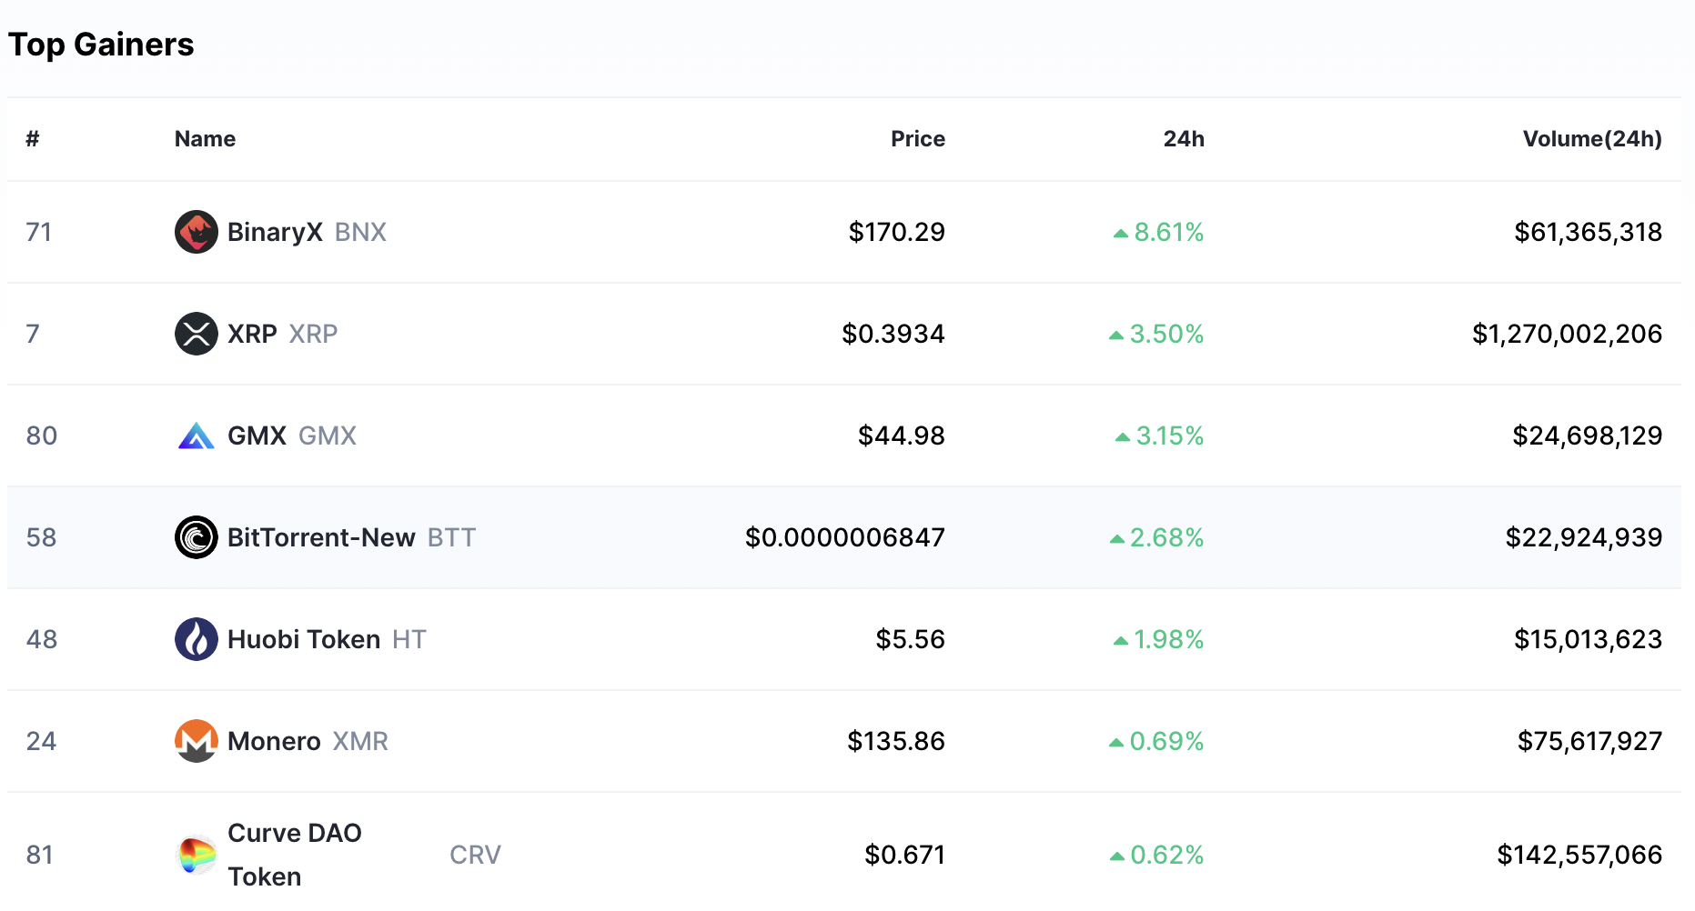Open the BinaryX name link
This screenshot has width=1695, height=911.
pos(275,232)
